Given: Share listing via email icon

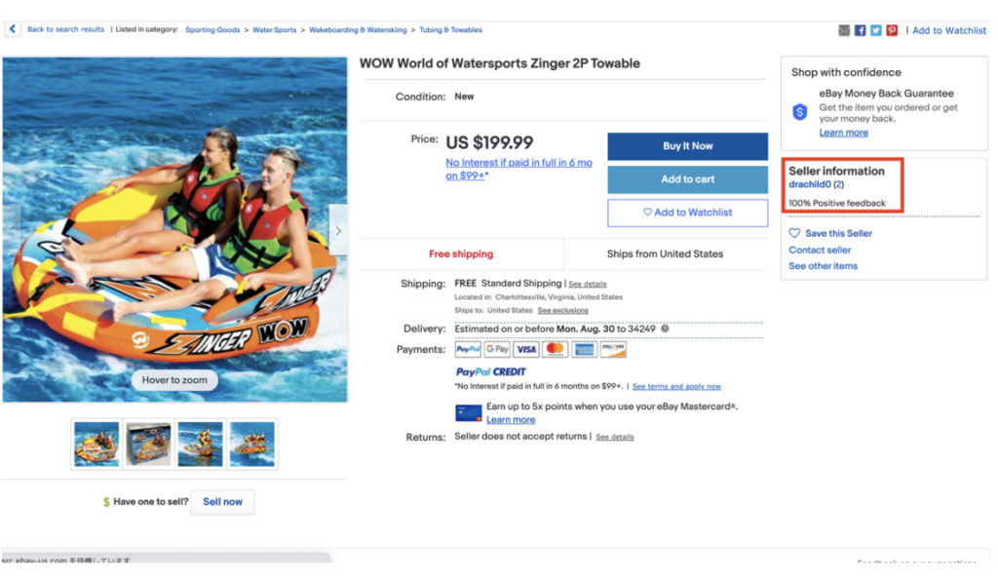Looking at the screenshot, I should (844, 30).
